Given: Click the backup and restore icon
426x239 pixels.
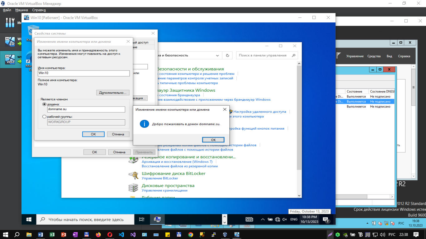Looking at the screenshot, I should click(x=134, y=160).
